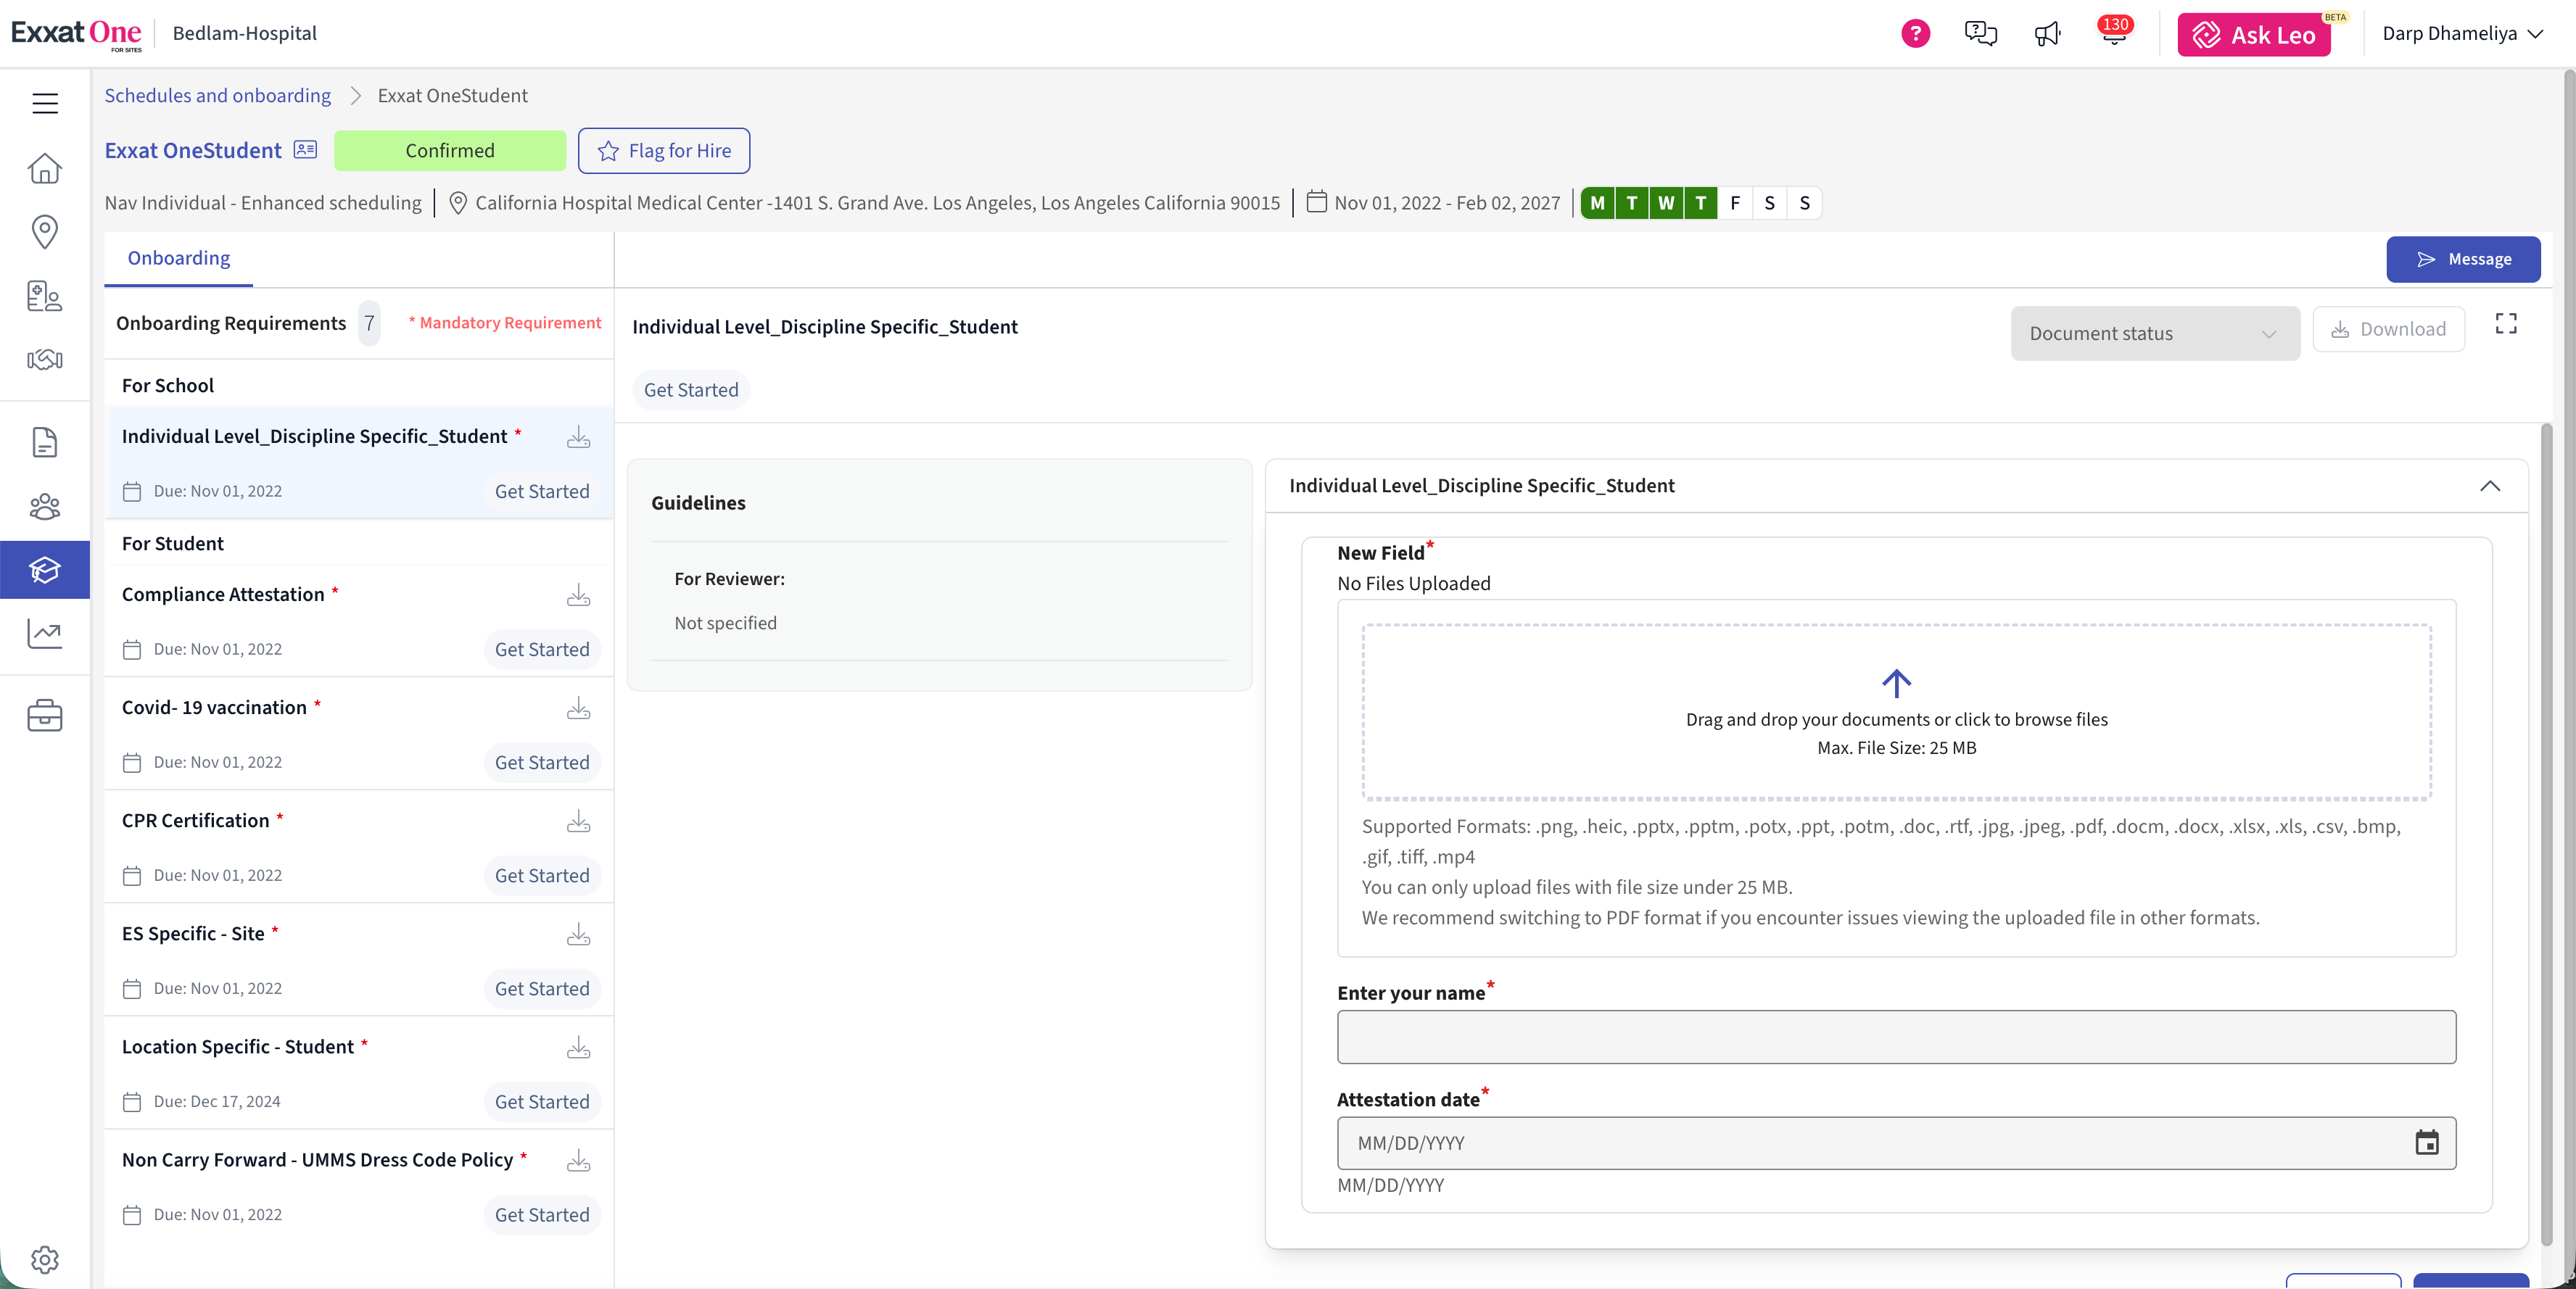2576x1289 pixels.
Task: Download Compliance Attestation via its icon
Action: pyautogui.click(x=578, y=596)
